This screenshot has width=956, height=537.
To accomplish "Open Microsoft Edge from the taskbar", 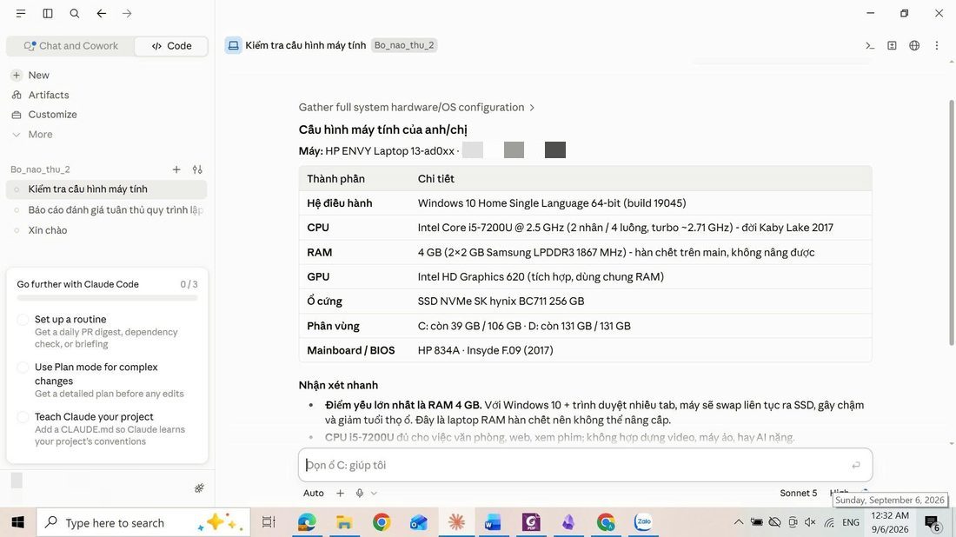I will pyautogui.click(x=307, y=522).
